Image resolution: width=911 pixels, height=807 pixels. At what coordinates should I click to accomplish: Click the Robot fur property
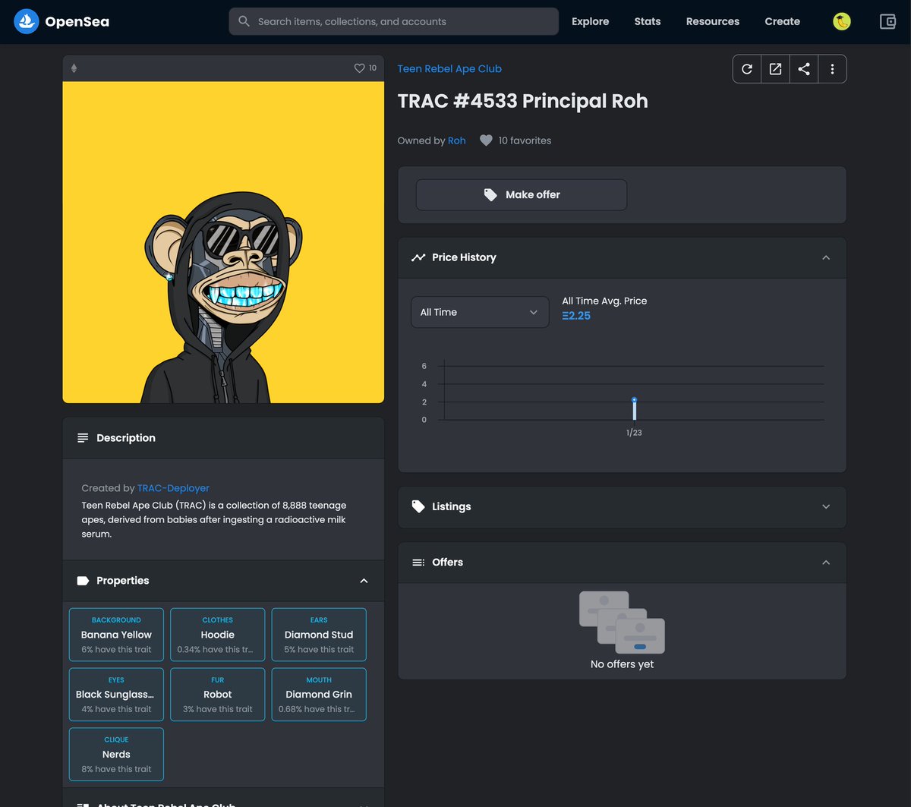(x=218, y=694)
